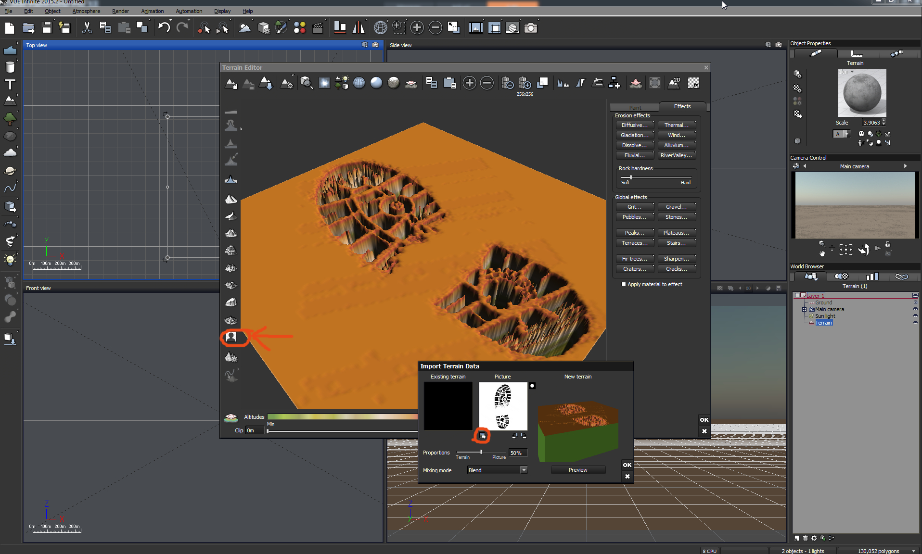The height and width of the screenshot is (554, 922).
Task: Enable Apply material to effect checkbox
Action: (x=624, y=284)
